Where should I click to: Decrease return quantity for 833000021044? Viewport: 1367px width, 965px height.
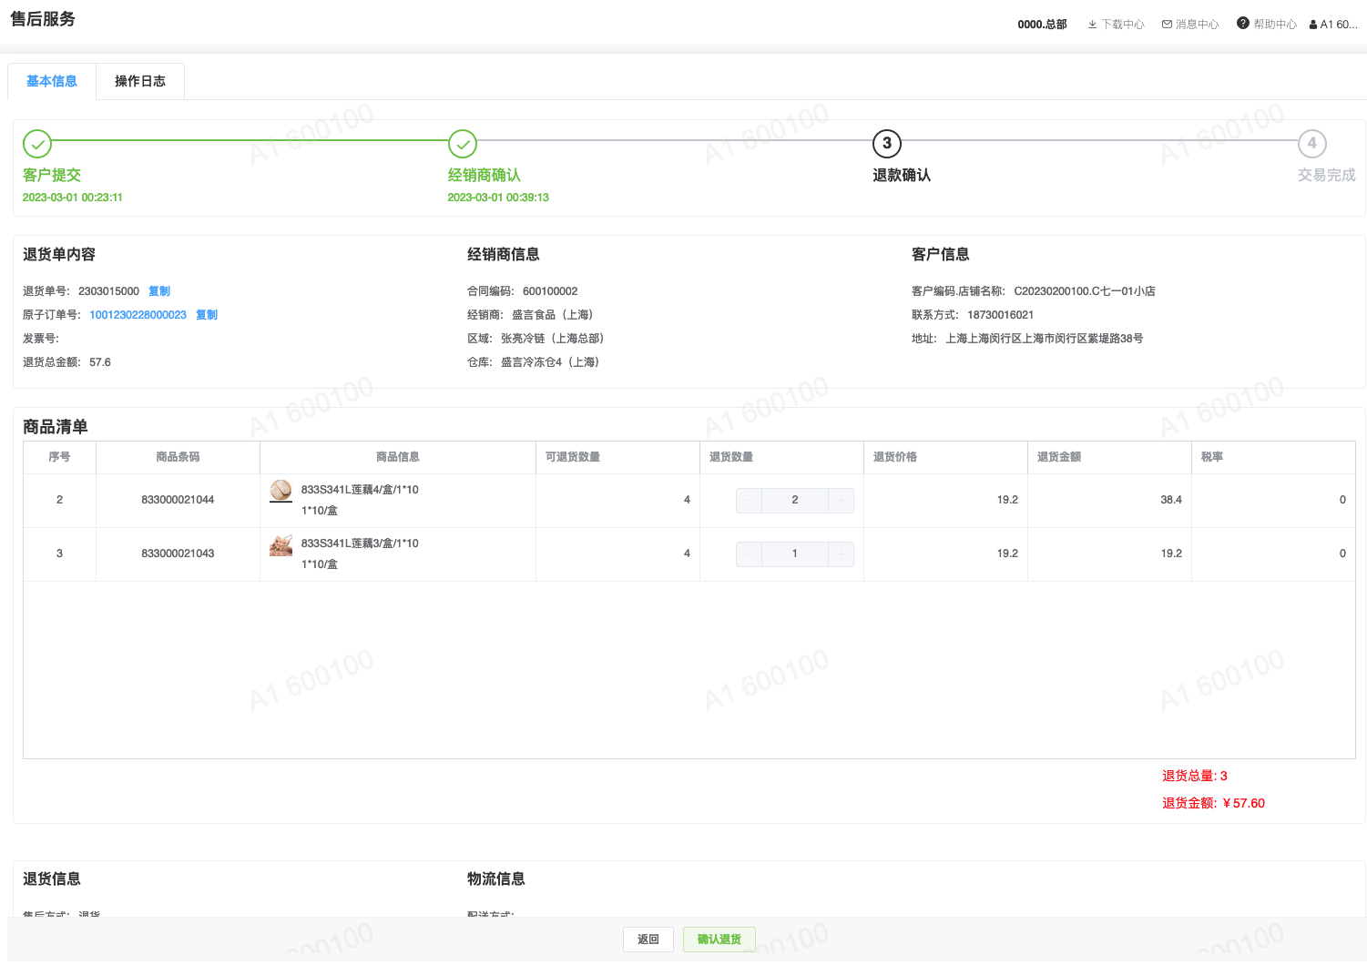[750, 500]
